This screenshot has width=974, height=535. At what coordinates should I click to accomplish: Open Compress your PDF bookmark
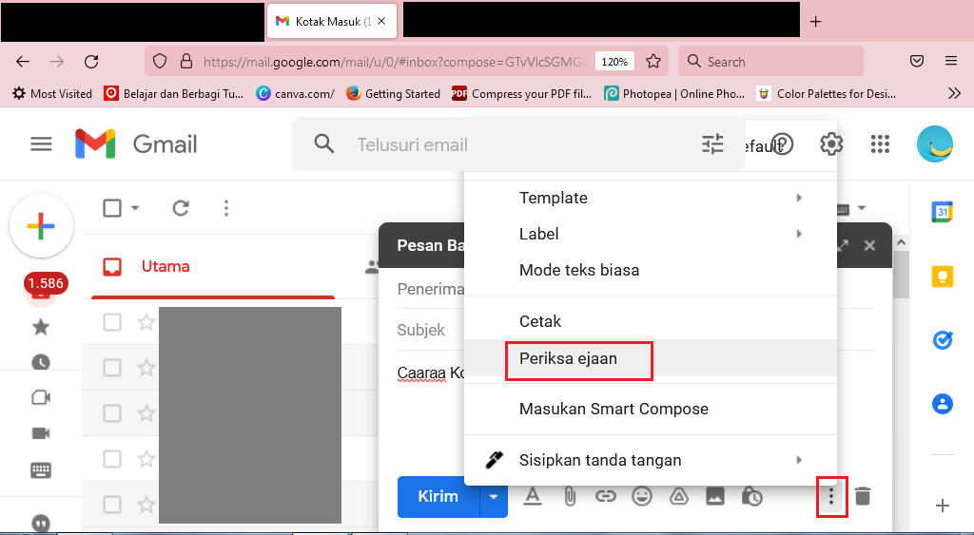522,94
